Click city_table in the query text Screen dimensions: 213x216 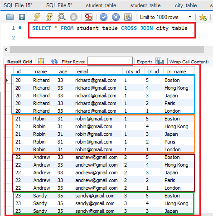coord(172,28)
